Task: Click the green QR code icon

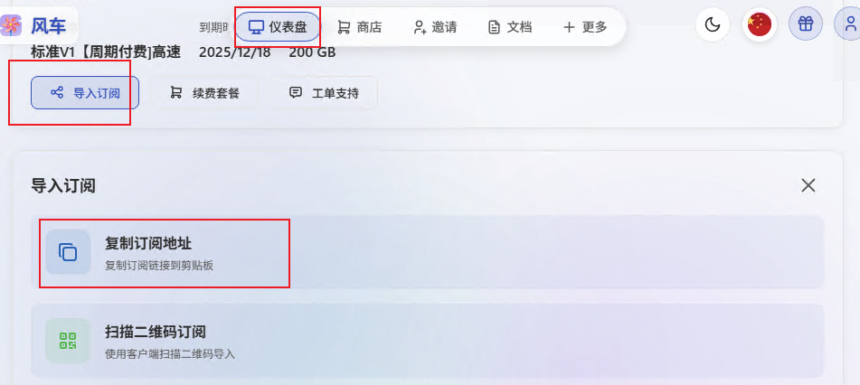Action: [x=68, y=340]
